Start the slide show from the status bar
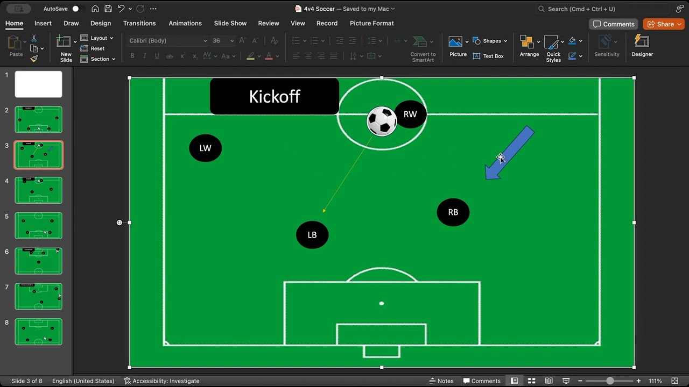The image size is (689, 387). tap(566, 381)
